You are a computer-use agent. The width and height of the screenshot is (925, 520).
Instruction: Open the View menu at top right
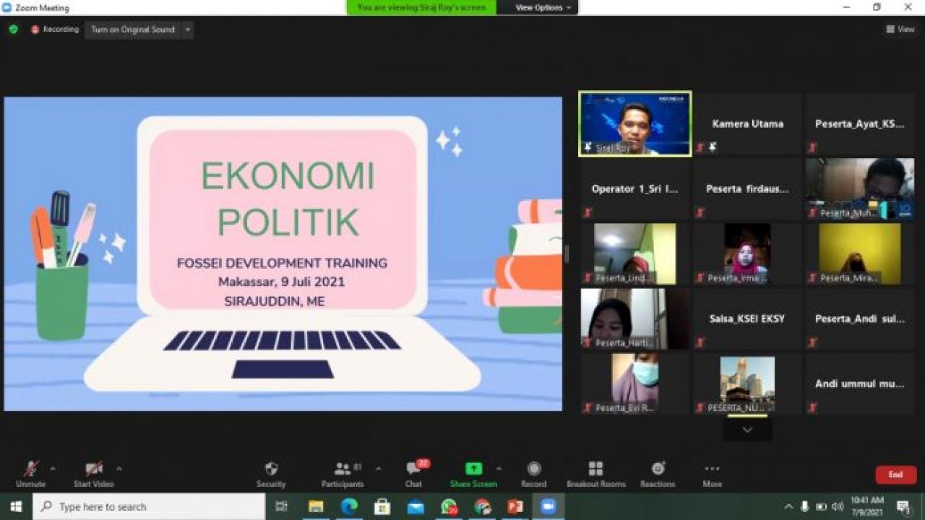[900, 30]
